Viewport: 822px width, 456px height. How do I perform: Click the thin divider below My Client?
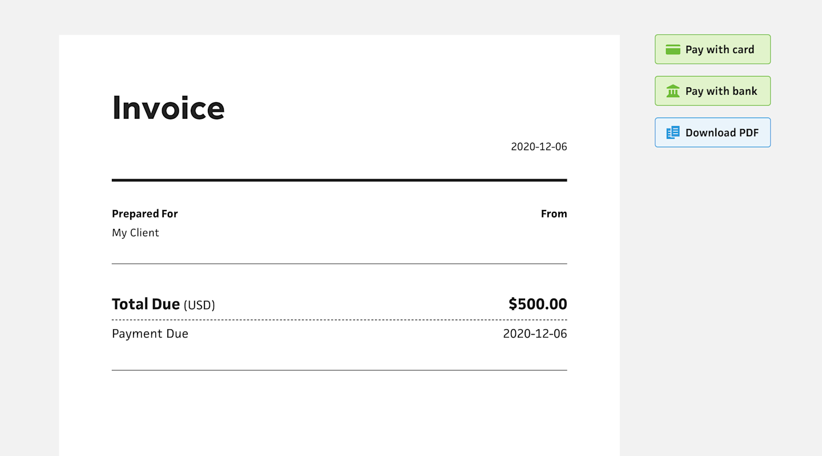(x=339, y=264)
